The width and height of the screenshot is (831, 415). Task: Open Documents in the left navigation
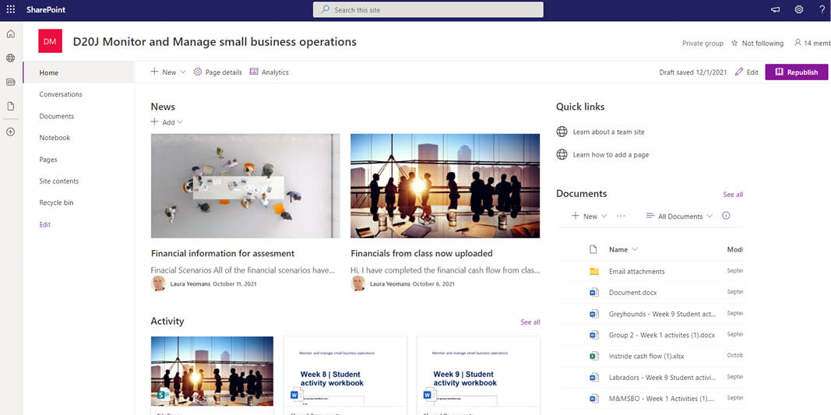coord(57,116)
